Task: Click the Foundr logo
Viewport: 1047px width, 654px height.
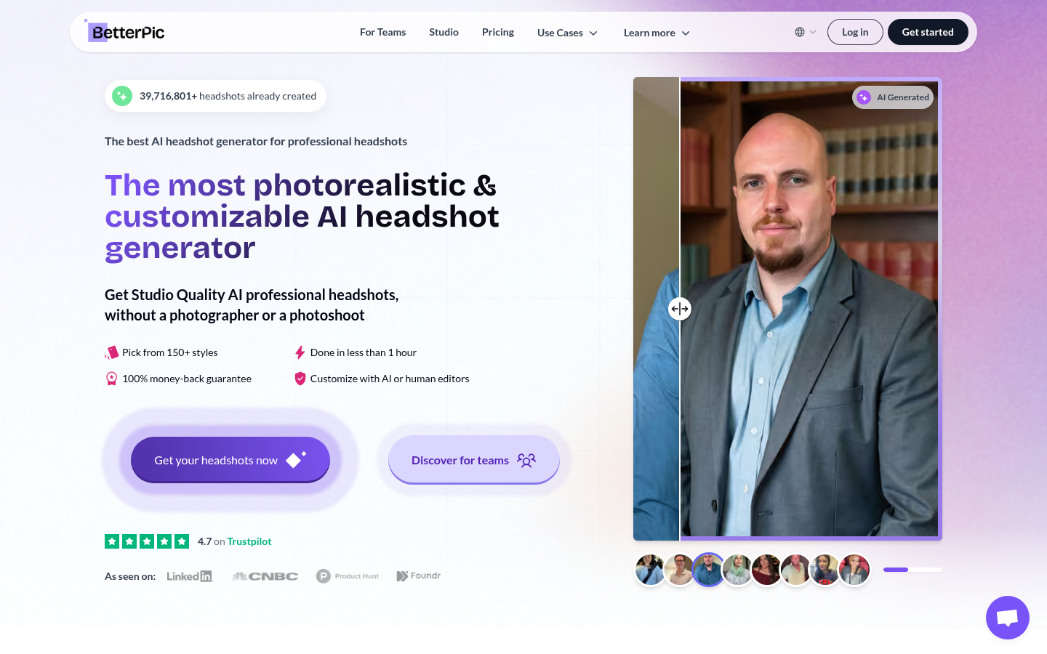Action: pos(419,576)
